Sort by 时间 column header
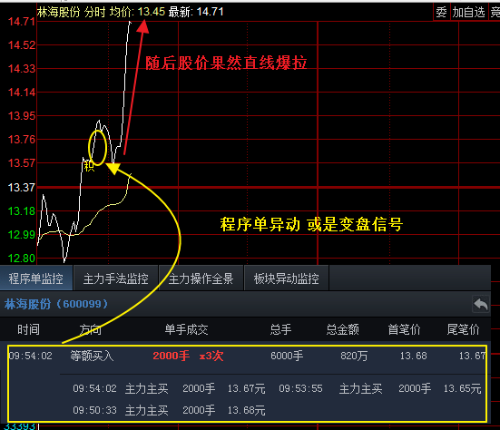This screenshot has width=500, height=430. tap(29, 329)
